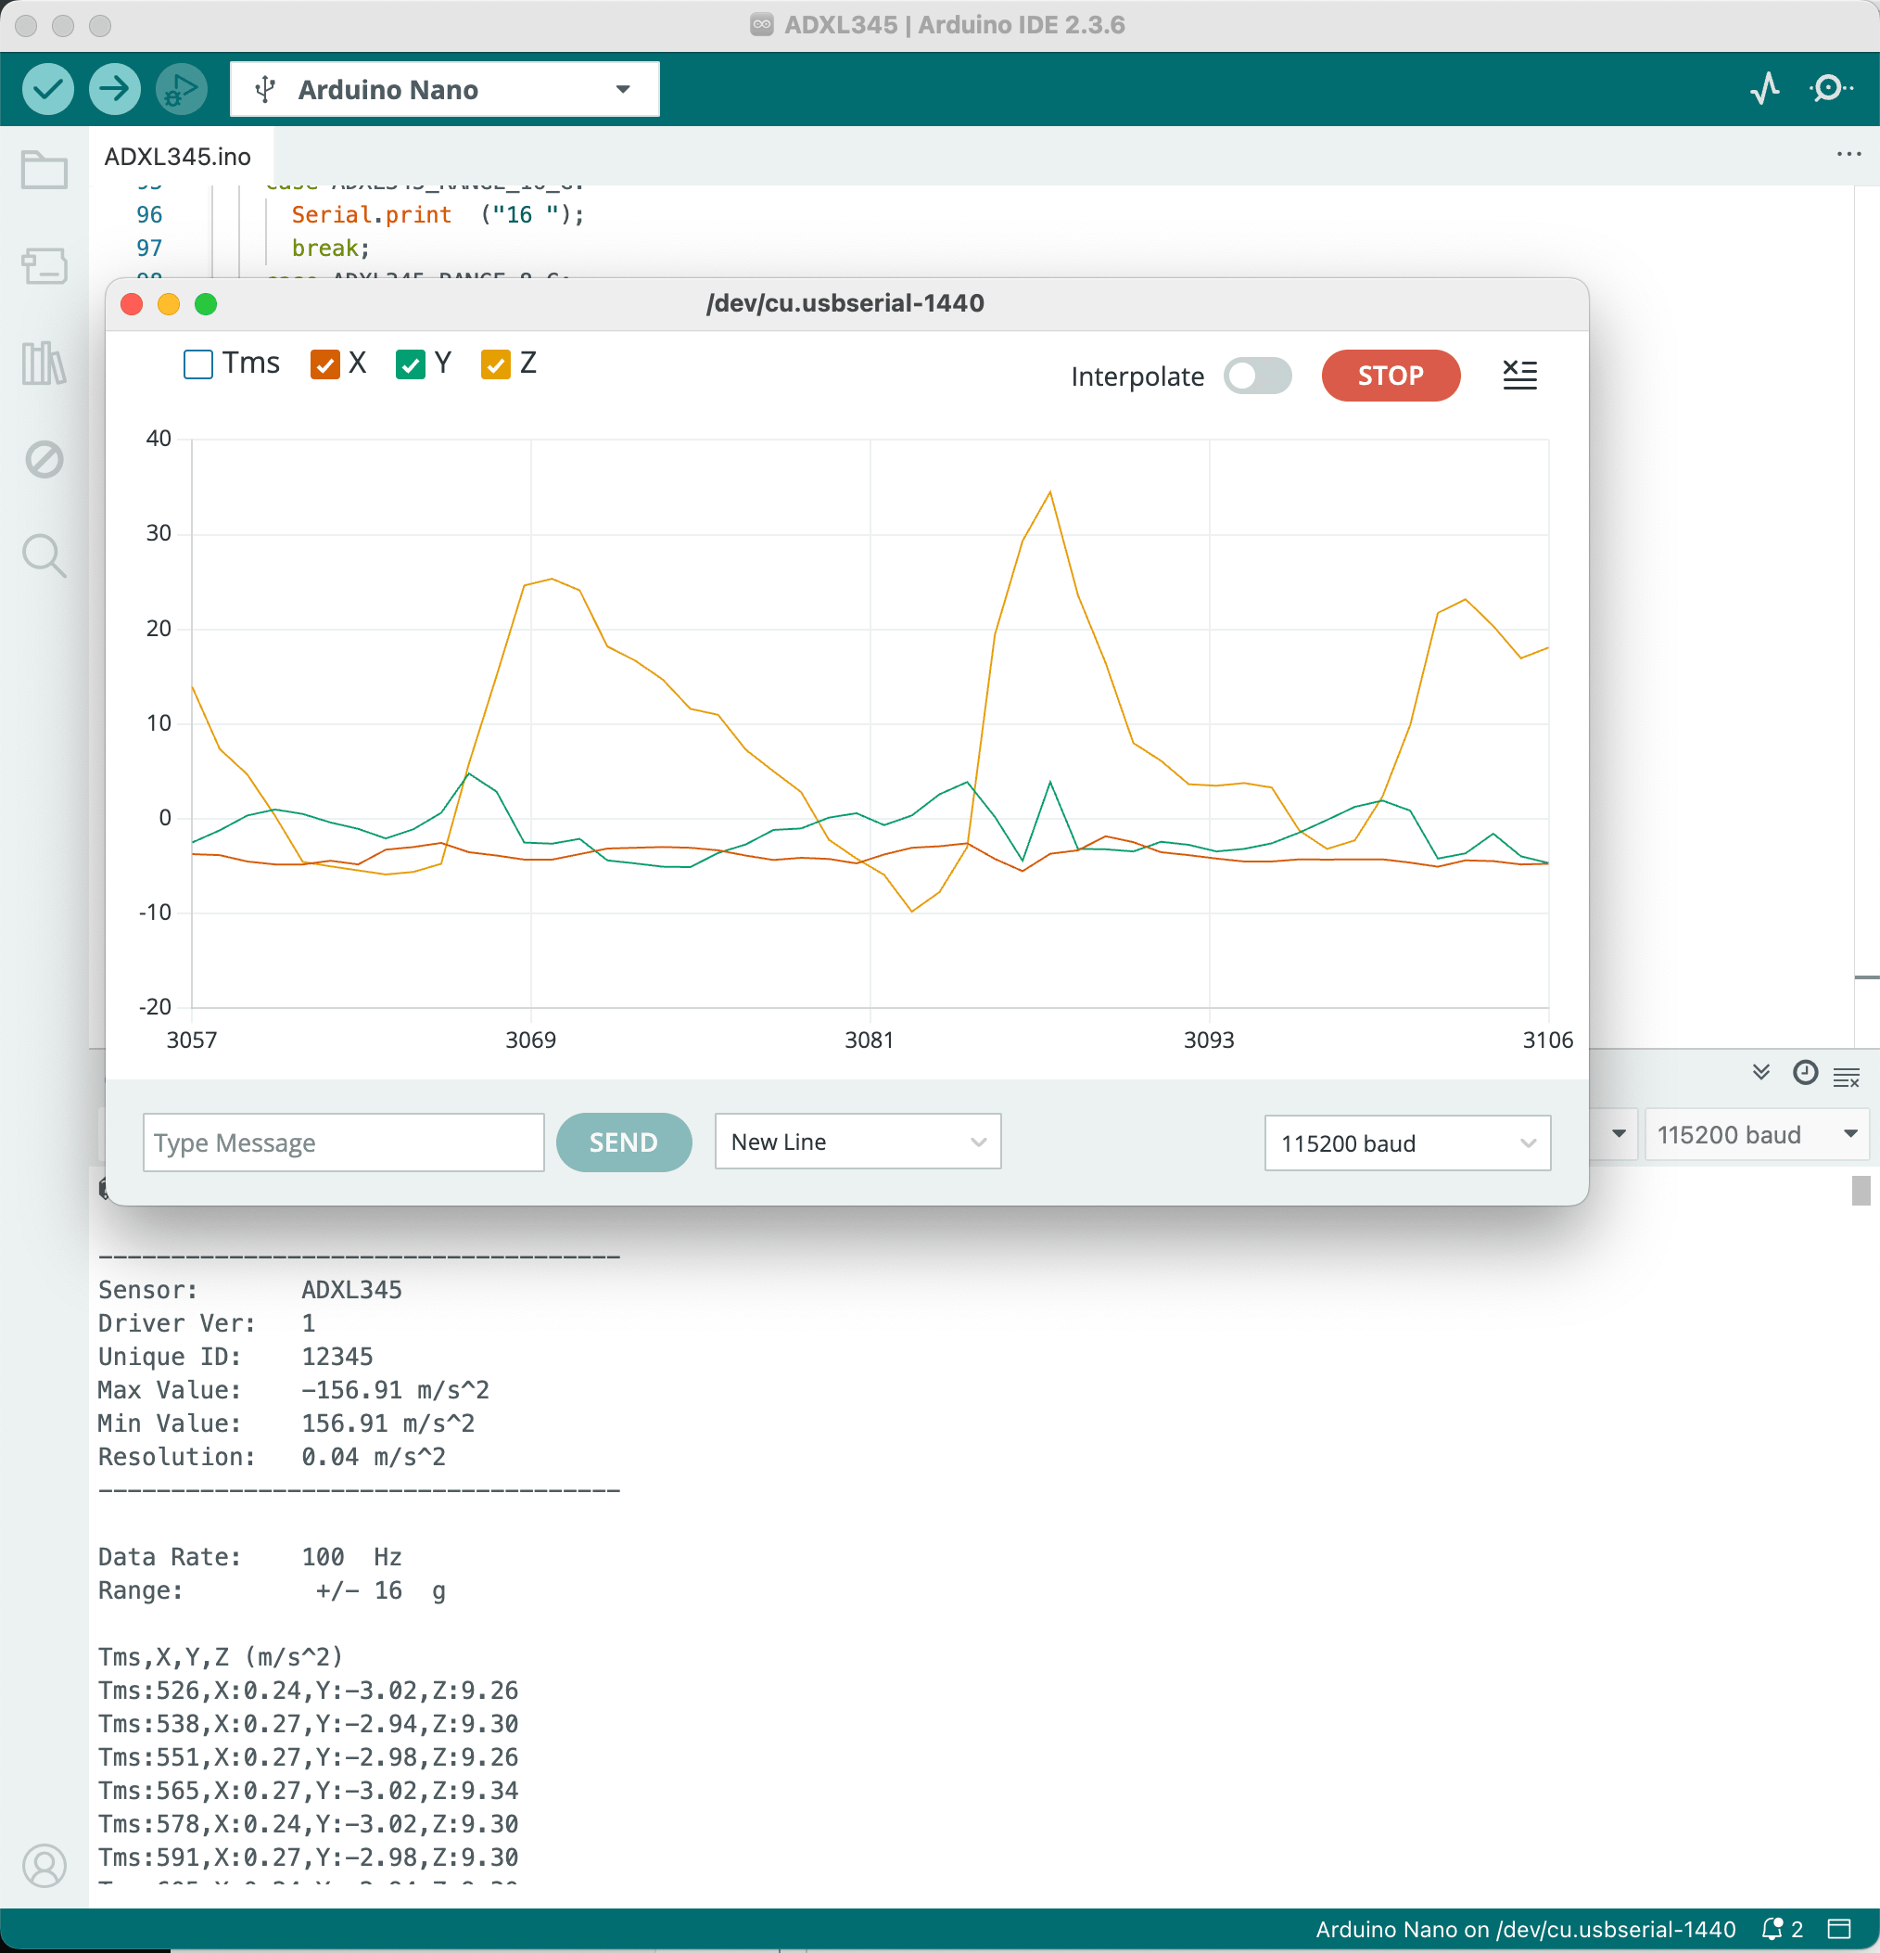Click the x-axis label 3069
Viewport: 1880px width, 1953px height.
(531, 1040)
